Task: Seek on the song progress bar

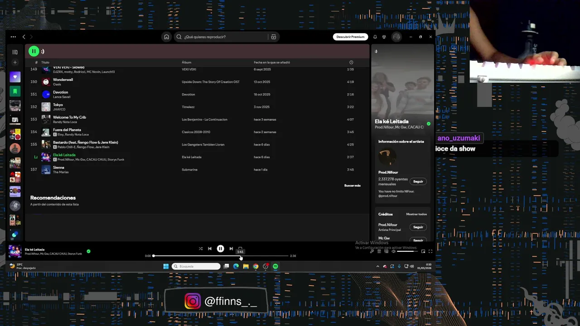Action: click(221, 256)
